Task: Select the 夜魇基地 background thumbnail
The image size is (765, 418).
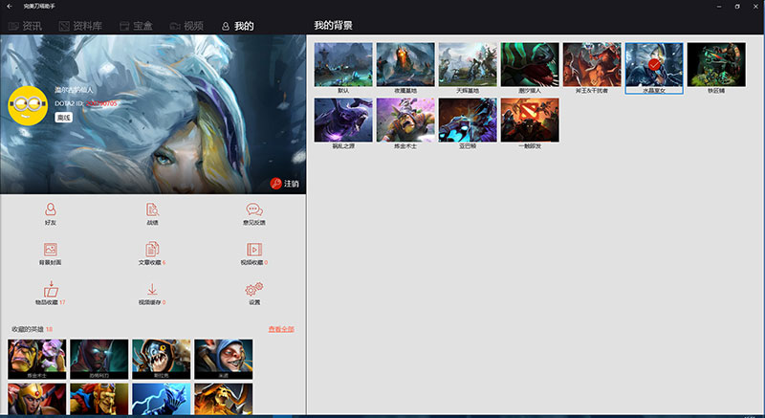Action: 405,64
